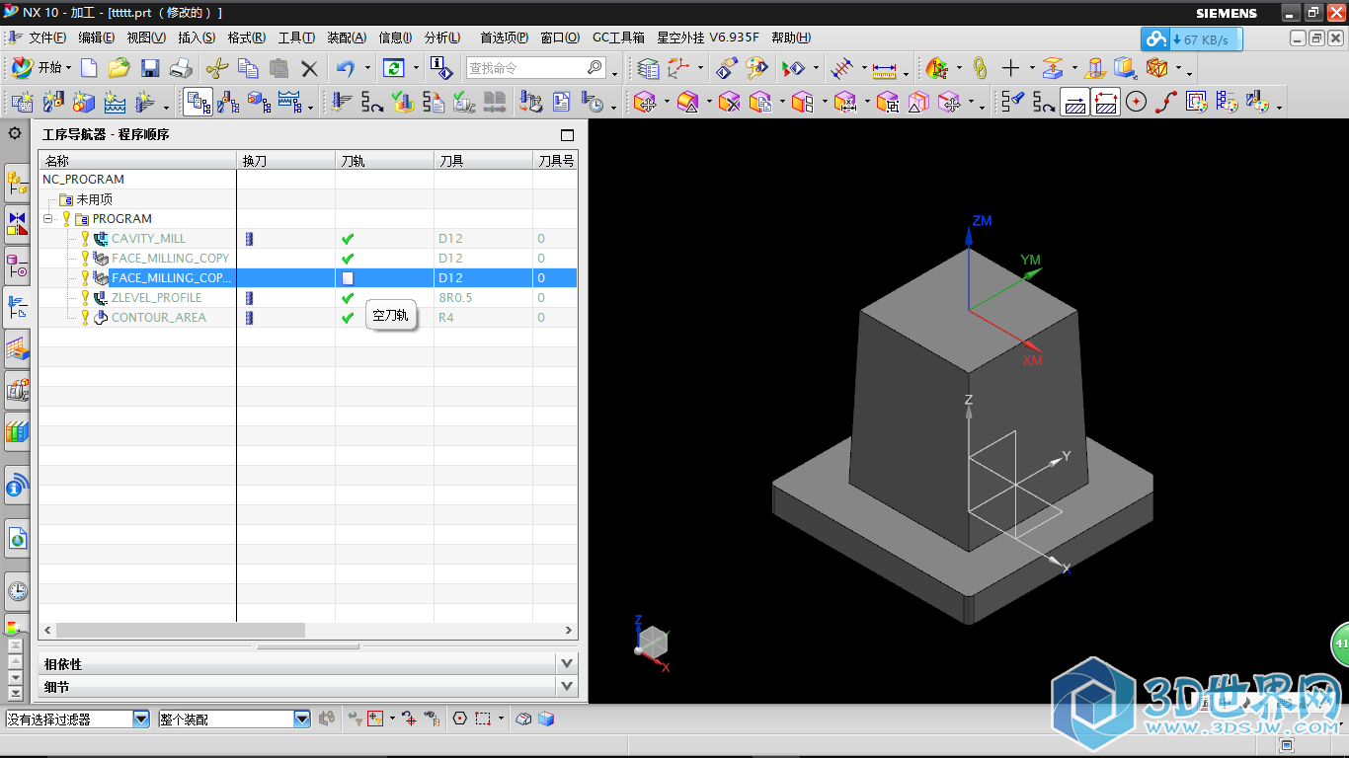Viewport: 1349px width, 758px height.
Task: Click the green checkmark for CONTOUR_AREA
Action: click(348, 318)
